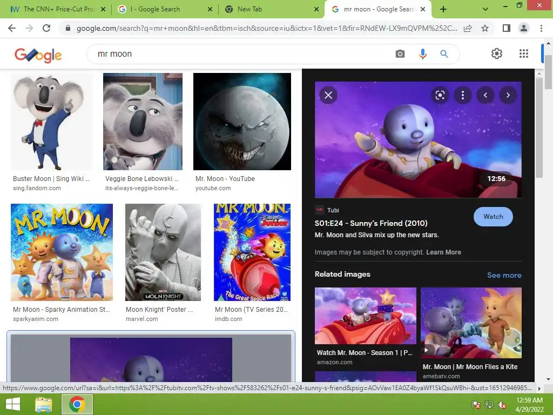Screen dimensions: 553x415
Task: Go to the Google logo homepage
Action: pos(38,55)
